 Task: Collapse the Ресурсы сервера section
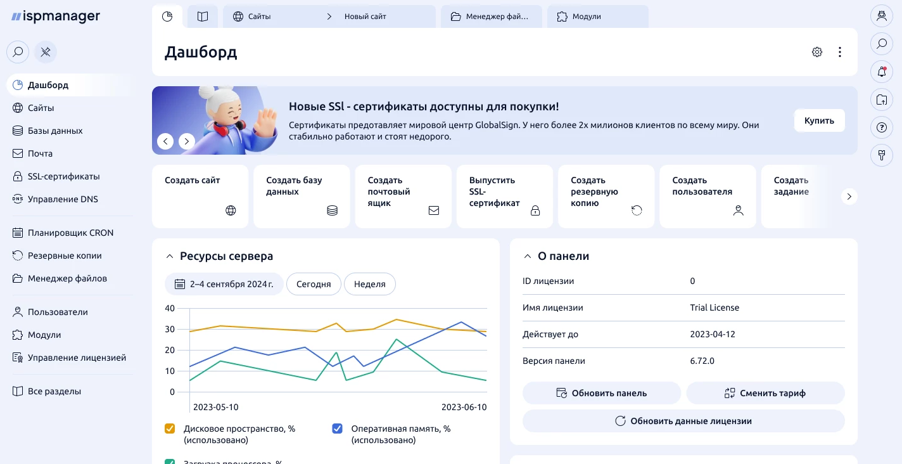[x=169, y=257]
